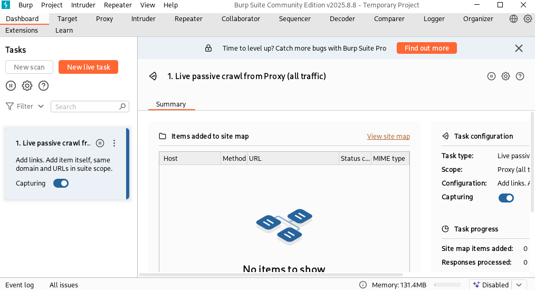This screenshot has width=535, height=290.
Task: Click the help icon in the task details header
Action: 520,76
